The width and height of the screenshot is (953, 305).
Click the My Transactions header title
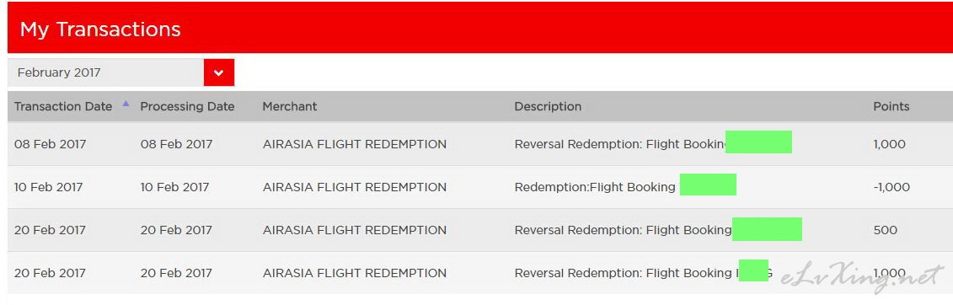[x=100, y=29]
